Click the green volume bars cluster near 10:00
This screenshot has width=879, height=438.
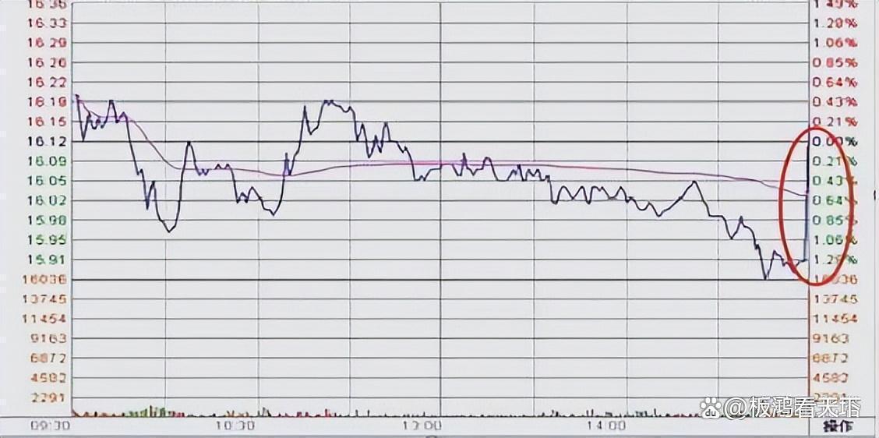pos(152,410)
